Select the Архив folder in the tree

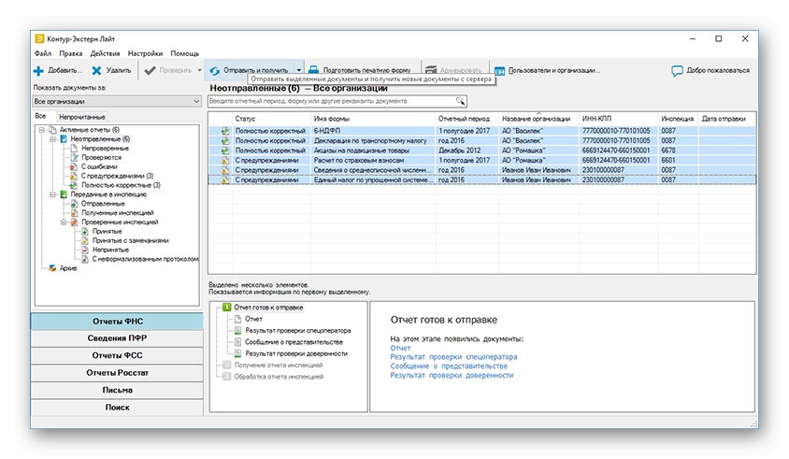pyautogui.click(x=69, y=268)
